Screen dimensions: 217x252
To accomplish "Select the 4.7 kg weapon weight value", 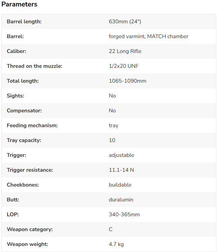I will [116, 244].
